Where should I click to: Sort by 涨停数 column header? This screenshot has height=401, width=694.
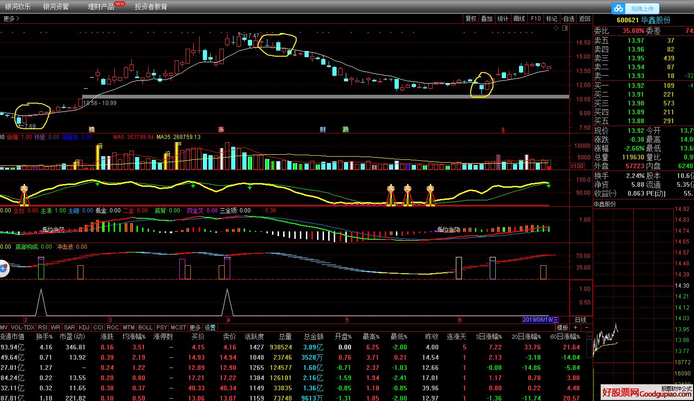click(x=163, y=336)
